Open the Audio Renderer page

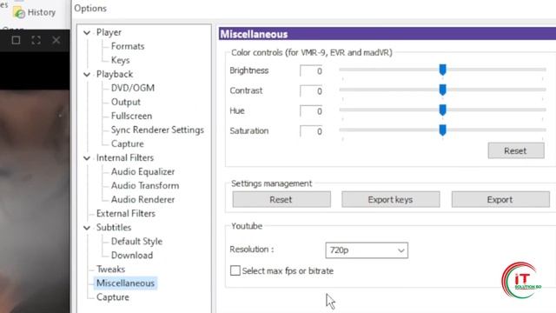coord(142,199)
